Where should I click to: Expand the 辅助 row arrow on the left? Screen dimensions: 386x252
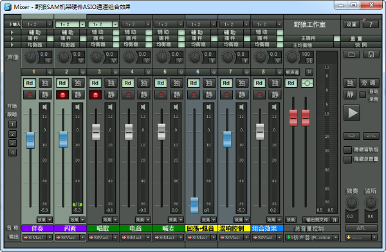12,33
